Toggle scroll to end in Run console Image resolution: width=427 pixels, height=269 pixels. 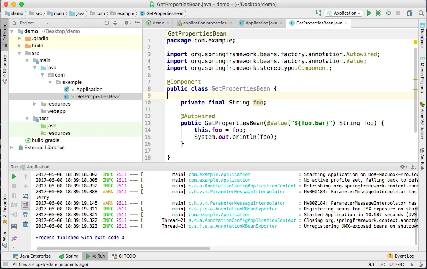pos(26,205)
